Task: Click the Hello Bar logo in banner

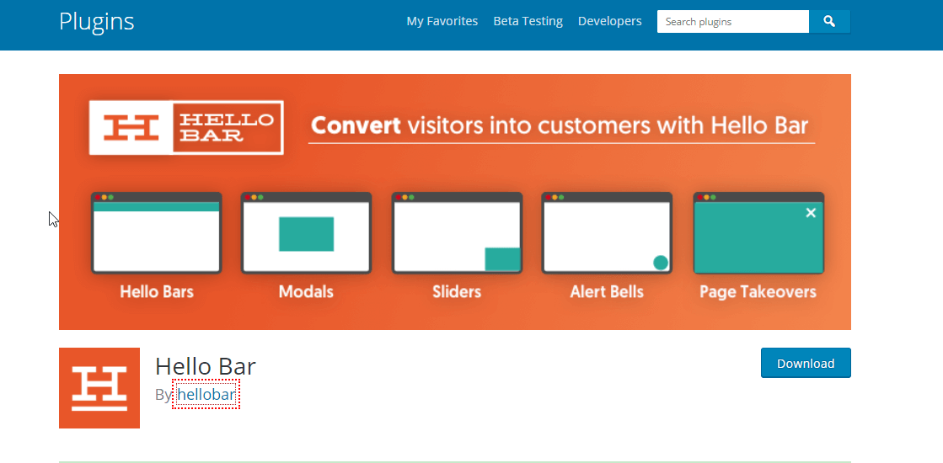Action: pos(186,128)
